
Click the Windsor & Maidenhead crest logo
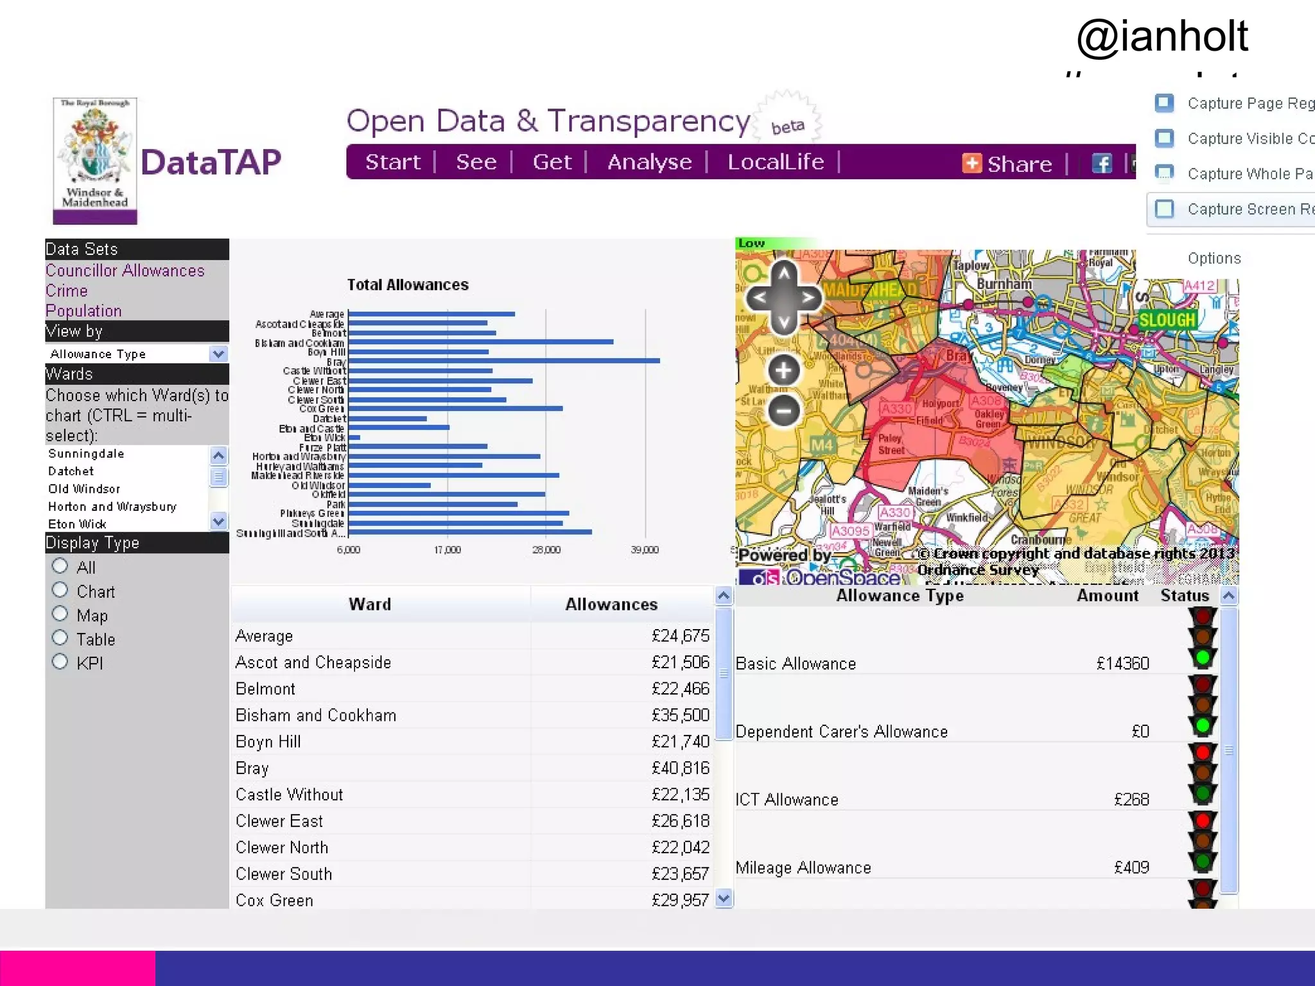coord(95,160)
